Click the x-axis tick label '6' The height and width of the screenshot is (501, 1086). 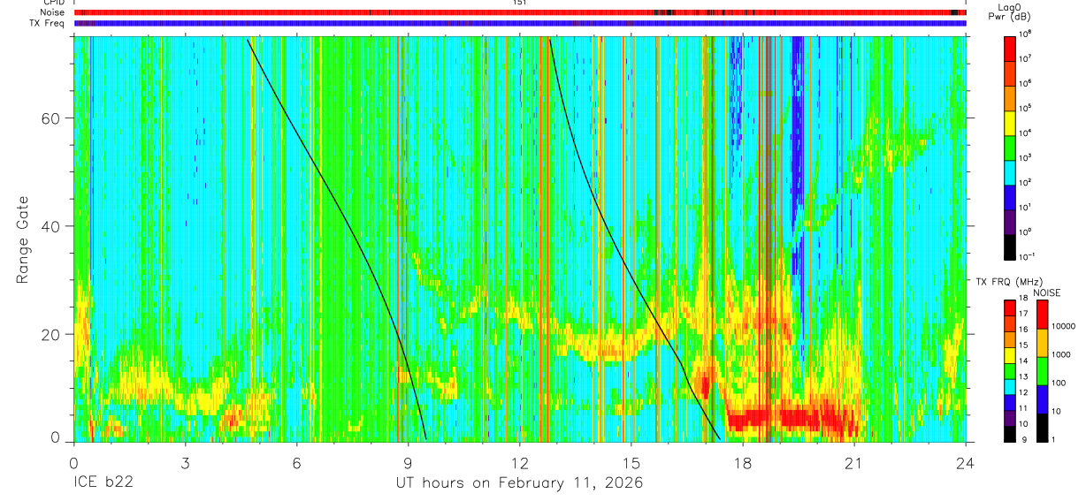click(296, 462)
